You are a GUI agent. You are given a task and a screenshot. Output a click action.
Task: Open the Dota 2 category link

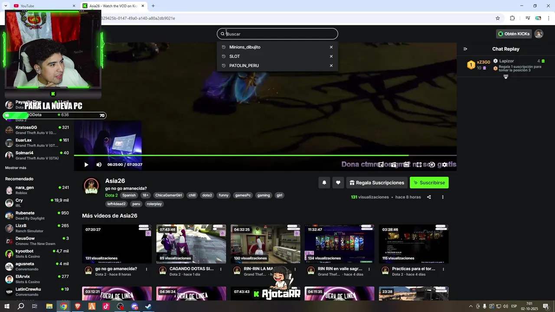tap(111, 195)
